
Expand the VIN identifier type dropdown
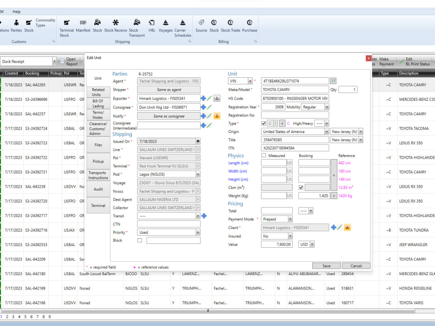[250, 81]
